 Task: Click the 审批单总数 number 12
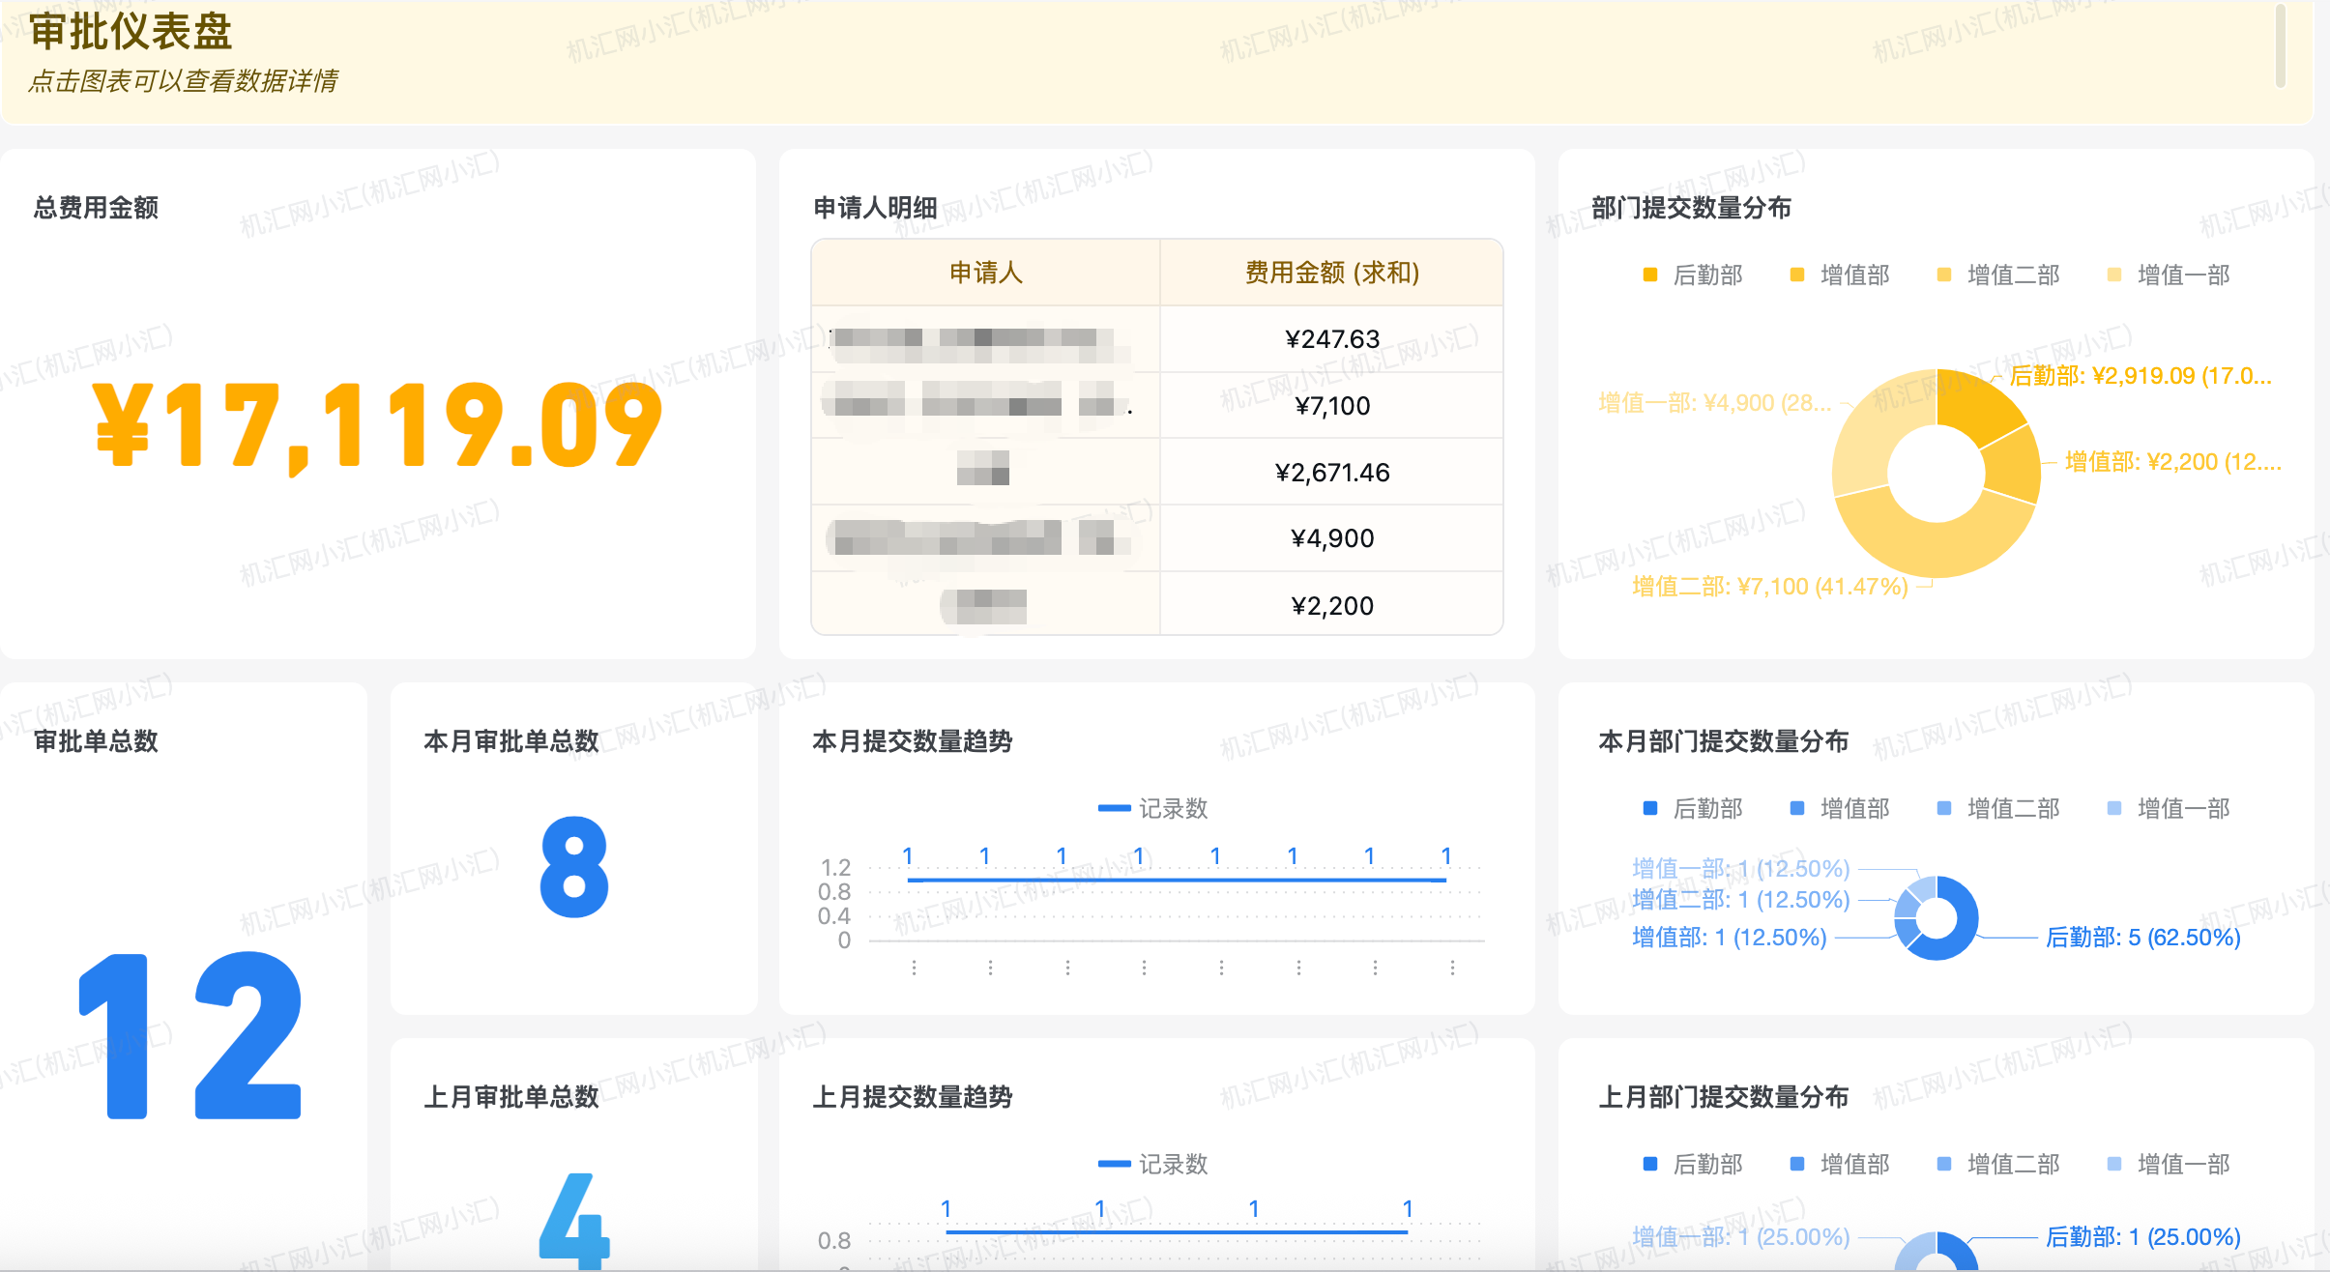click(x=190, y=1034)
